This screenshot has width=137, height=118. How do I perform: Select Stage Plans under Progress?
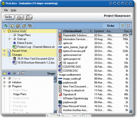tap(20, 94)
